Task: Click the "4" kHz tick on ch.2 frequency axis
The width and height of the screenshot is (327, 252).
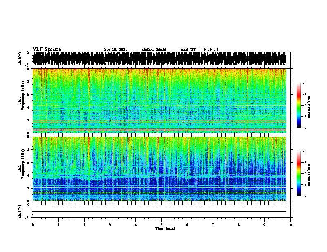Action: tap(28, 175)
